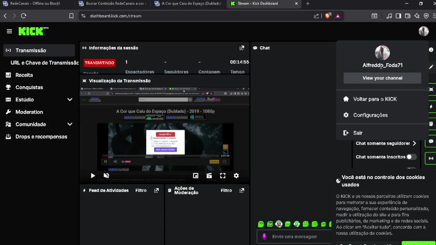Click the Alfreddo_Foda71 username

coord(383,65)
